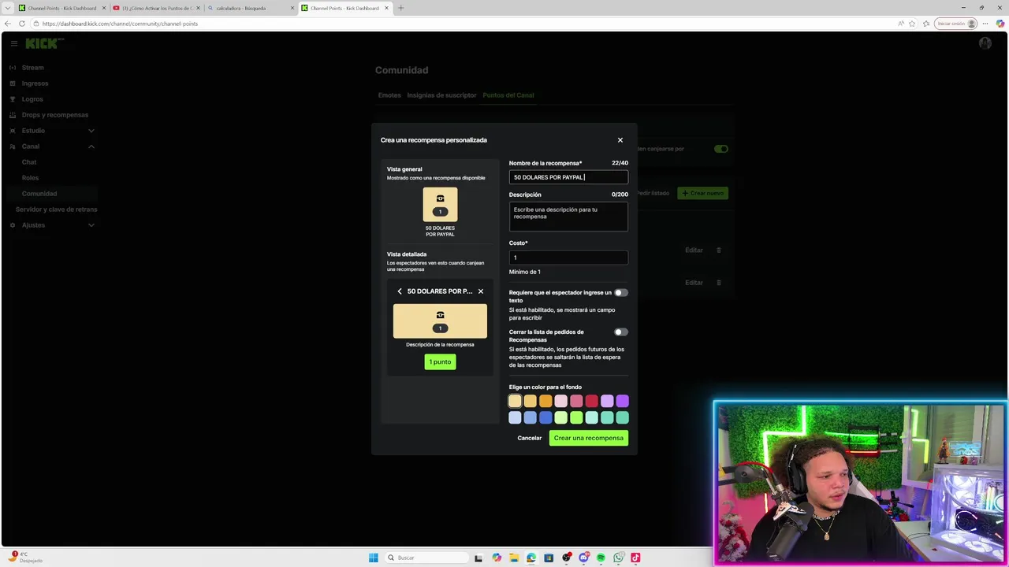1009x567 pixels.
Task: Click the weather widget showing 4°C
Action: (27, 557)
